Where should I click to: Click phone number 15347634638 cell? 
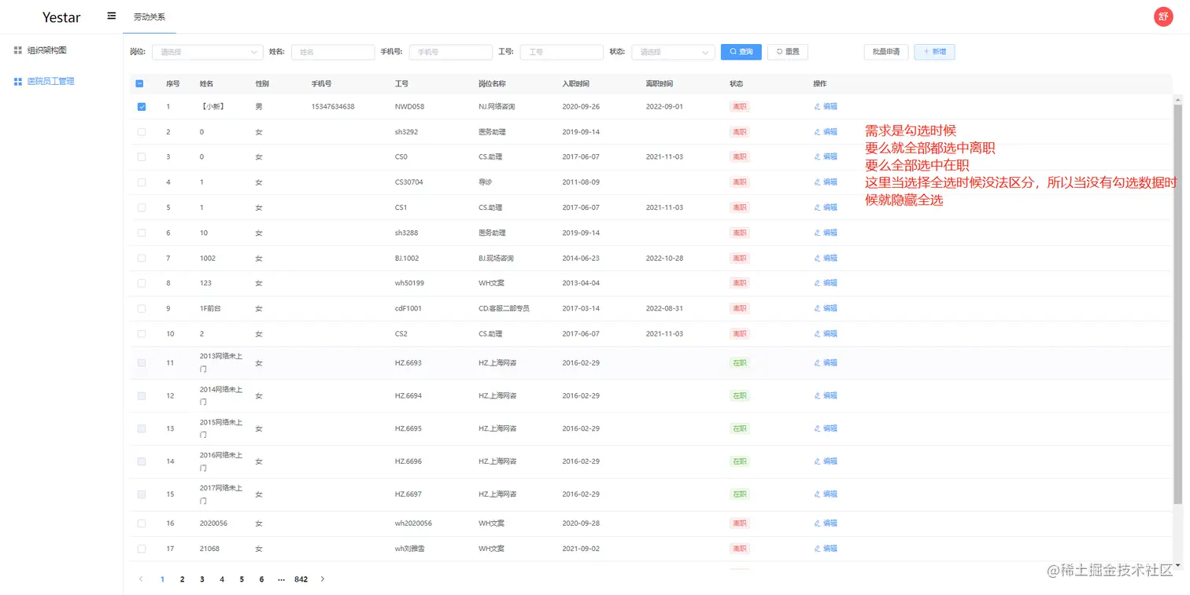pos(333,107)
